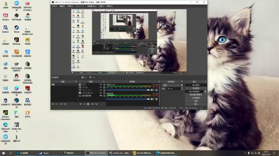Toggle visibility of the 图像 source
This screenshot has width=279, height=156.
(x=101, y=85)
